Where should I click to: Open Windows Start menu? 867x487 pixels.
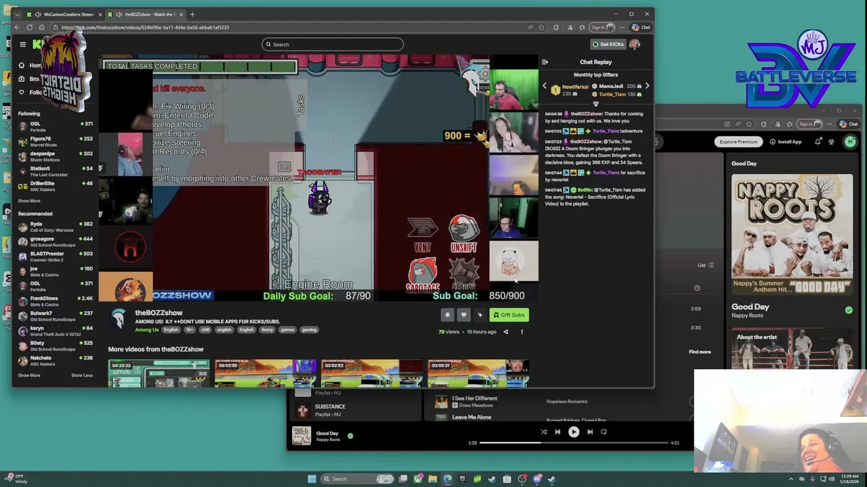[312, 479]
